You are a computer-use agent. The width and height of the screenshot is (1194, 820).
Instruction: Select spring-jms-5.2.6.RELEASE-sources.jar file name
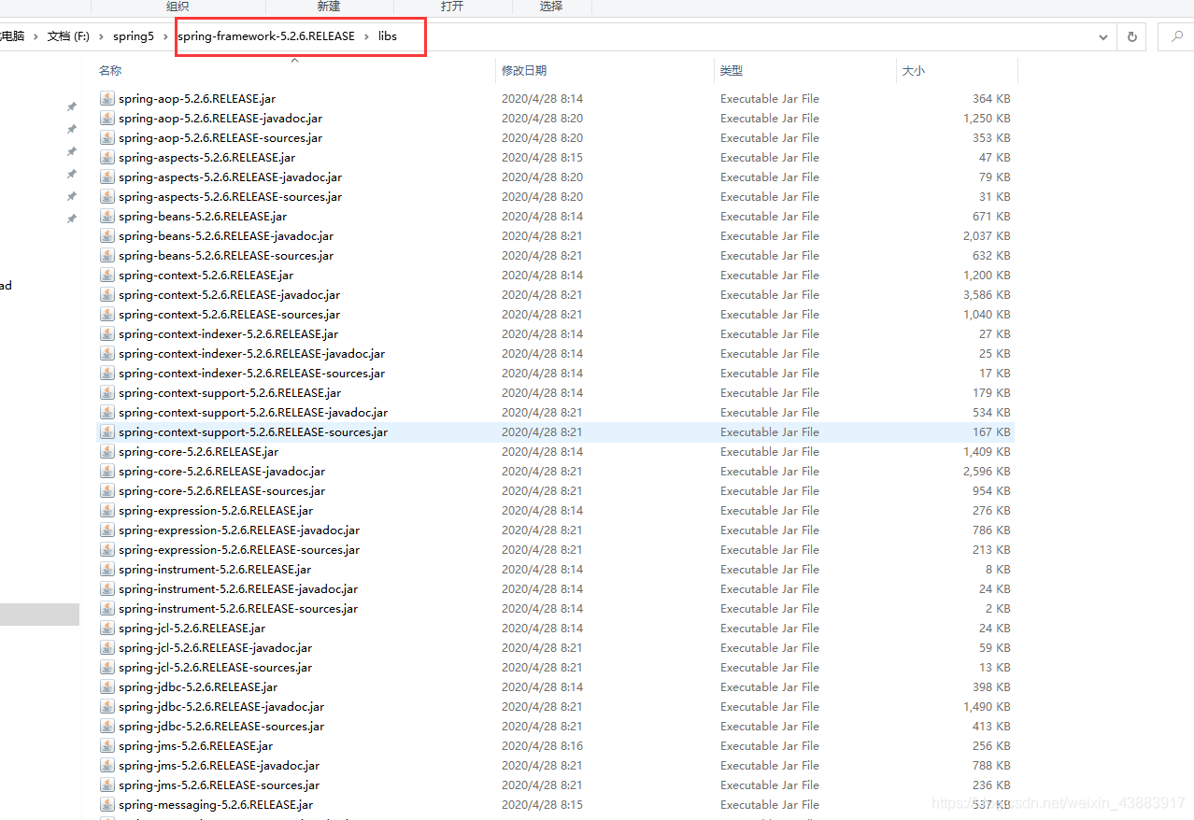pos(219,785)
